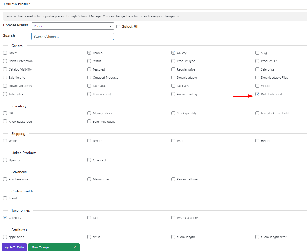Enable the Brand custom field

coord(5,198)
